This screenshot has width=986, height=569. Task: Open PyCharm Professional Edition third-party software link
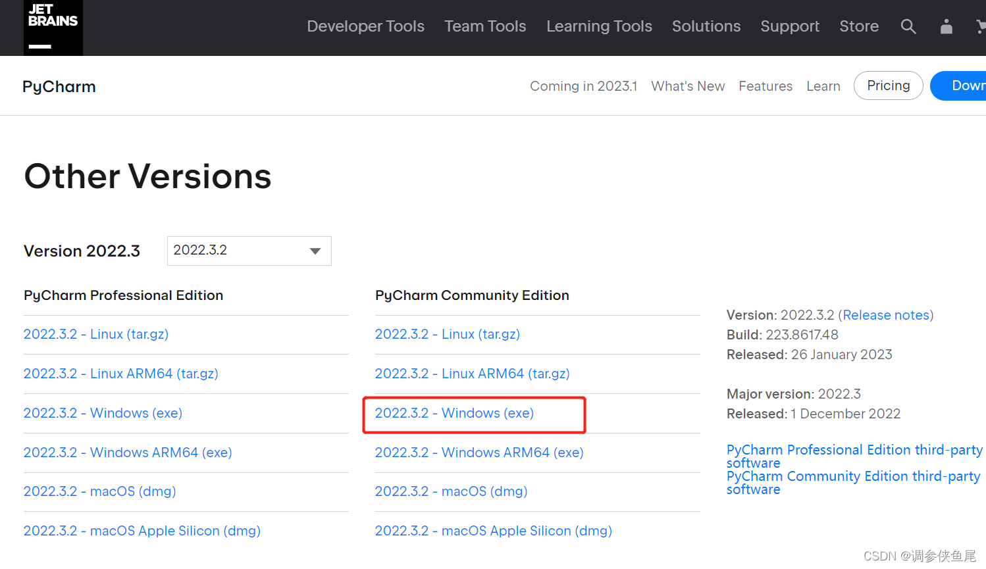[854, 451]
